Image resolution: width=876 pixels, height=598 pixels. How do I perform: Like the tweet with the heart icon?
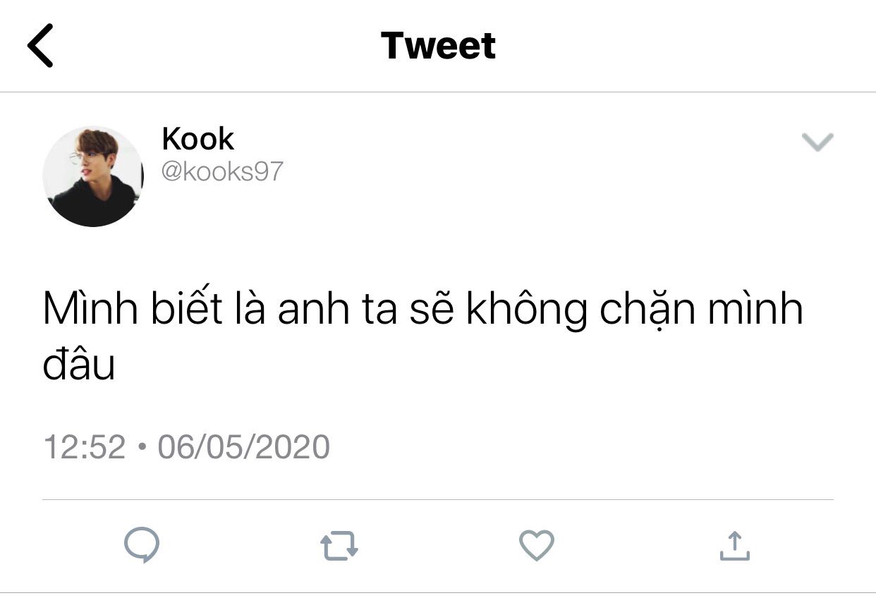[x=537, y=546]
